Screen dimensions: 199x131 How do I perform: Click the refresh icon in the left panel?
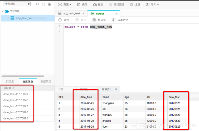point(43,4)
